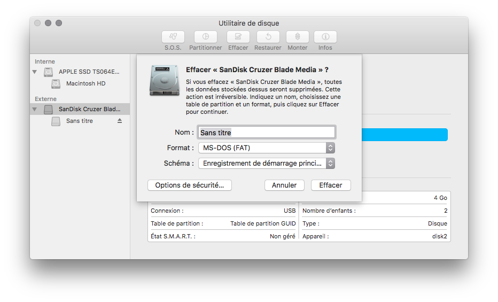The height and width of the screenshot is (302, 498).
Task: Open Options de sécurité…
Action: click(190, 185)
